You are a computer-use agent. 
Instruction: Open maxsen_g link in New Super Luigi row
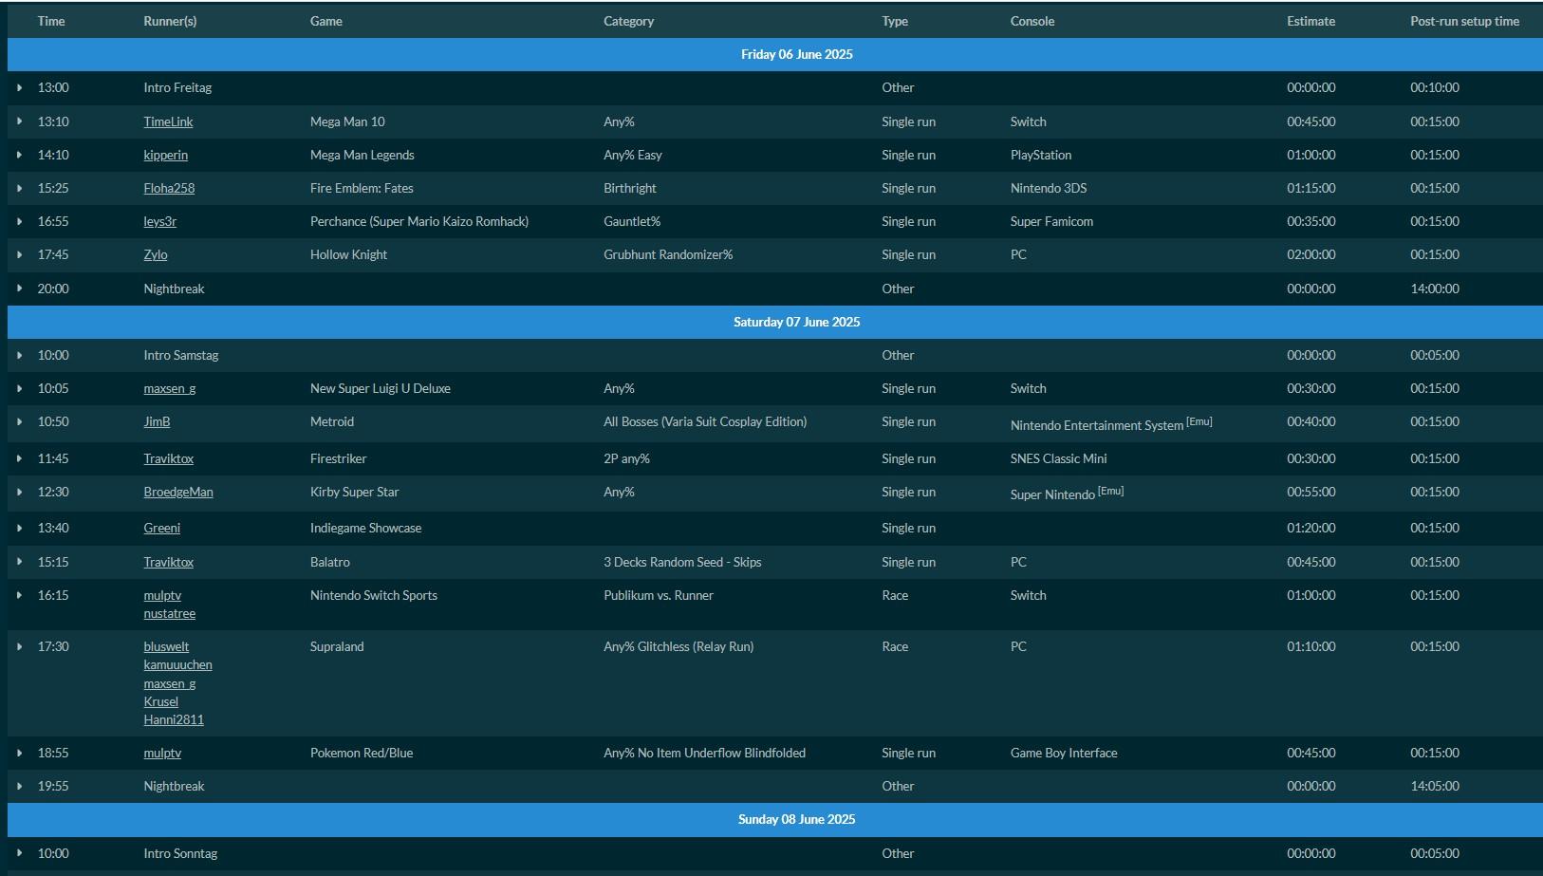coord(170,388)
